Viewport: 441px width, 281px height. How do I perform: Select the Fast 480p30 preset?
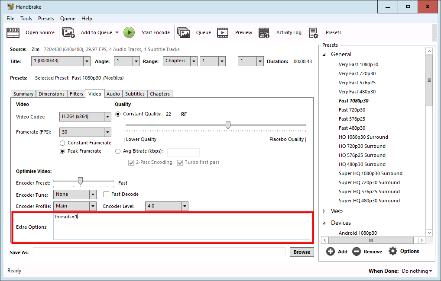pyautogui.click(x=352, y=128)
